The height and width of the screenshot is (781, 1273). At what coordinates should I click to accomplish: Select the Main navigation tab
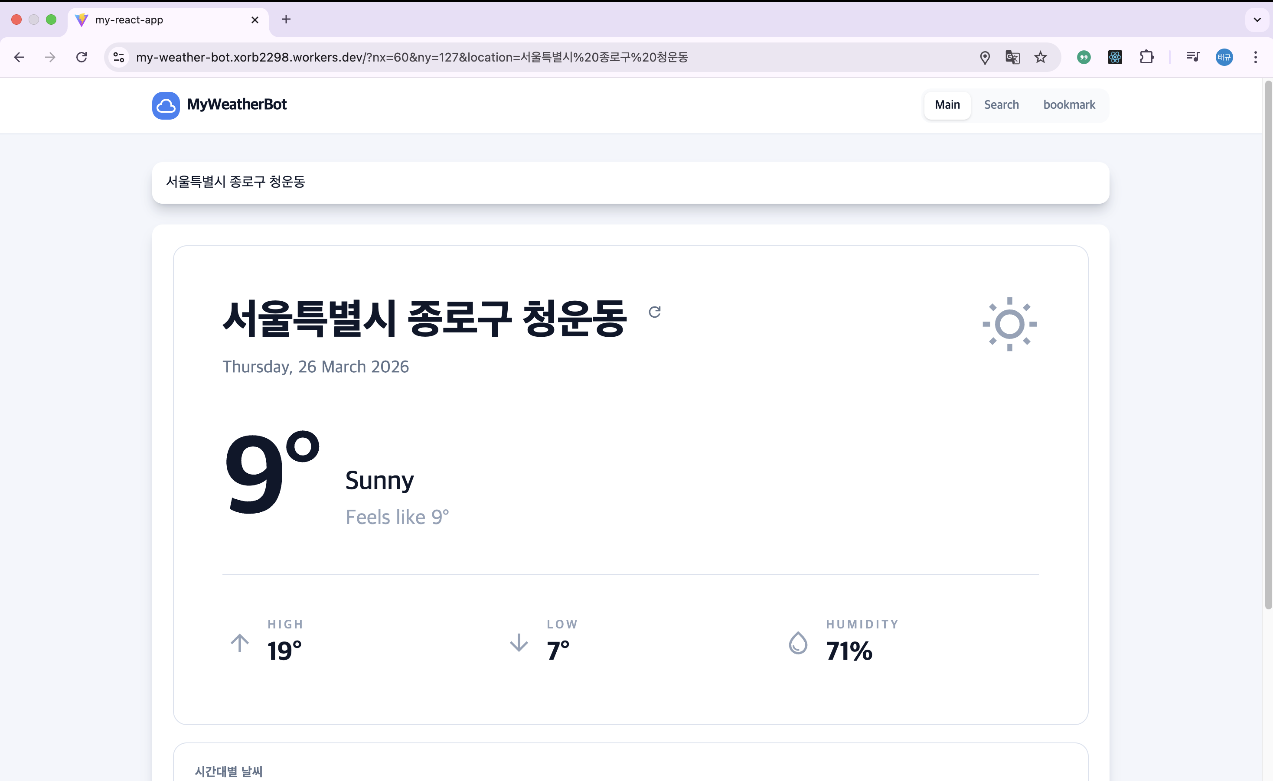(x=947, y=105)
